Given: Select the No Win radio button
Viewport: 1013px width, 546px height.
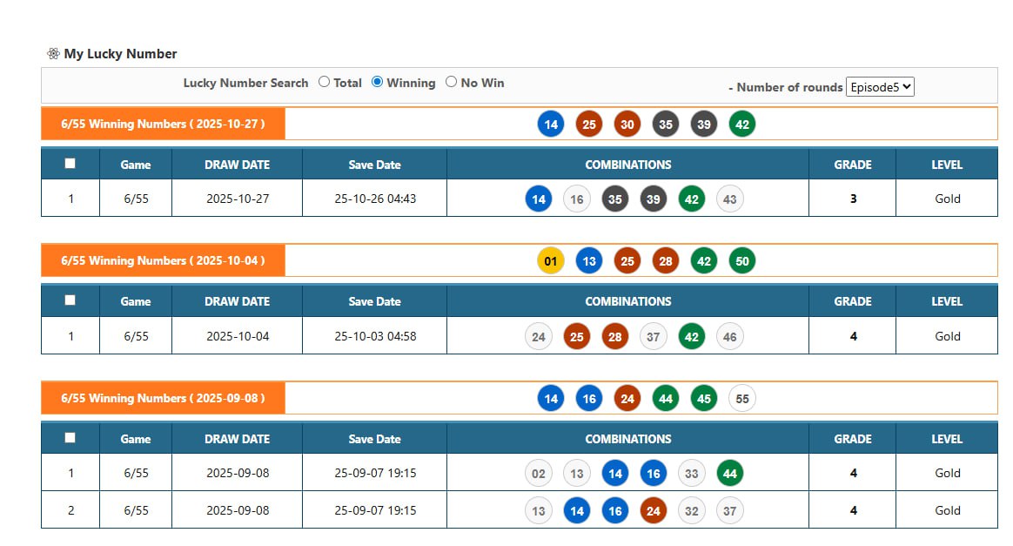Looking at the screenshot, I should click(451, 83).
